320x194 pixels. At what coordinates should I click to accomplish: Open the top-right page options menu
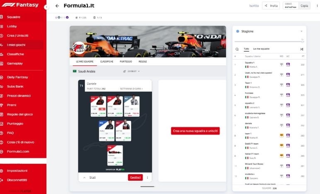coord(317,6)
